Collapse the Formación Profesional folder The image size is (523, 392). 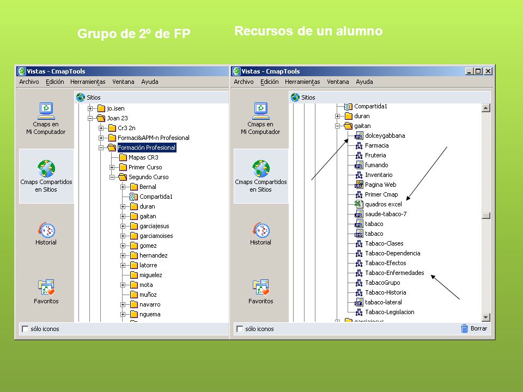pos(101,148)
